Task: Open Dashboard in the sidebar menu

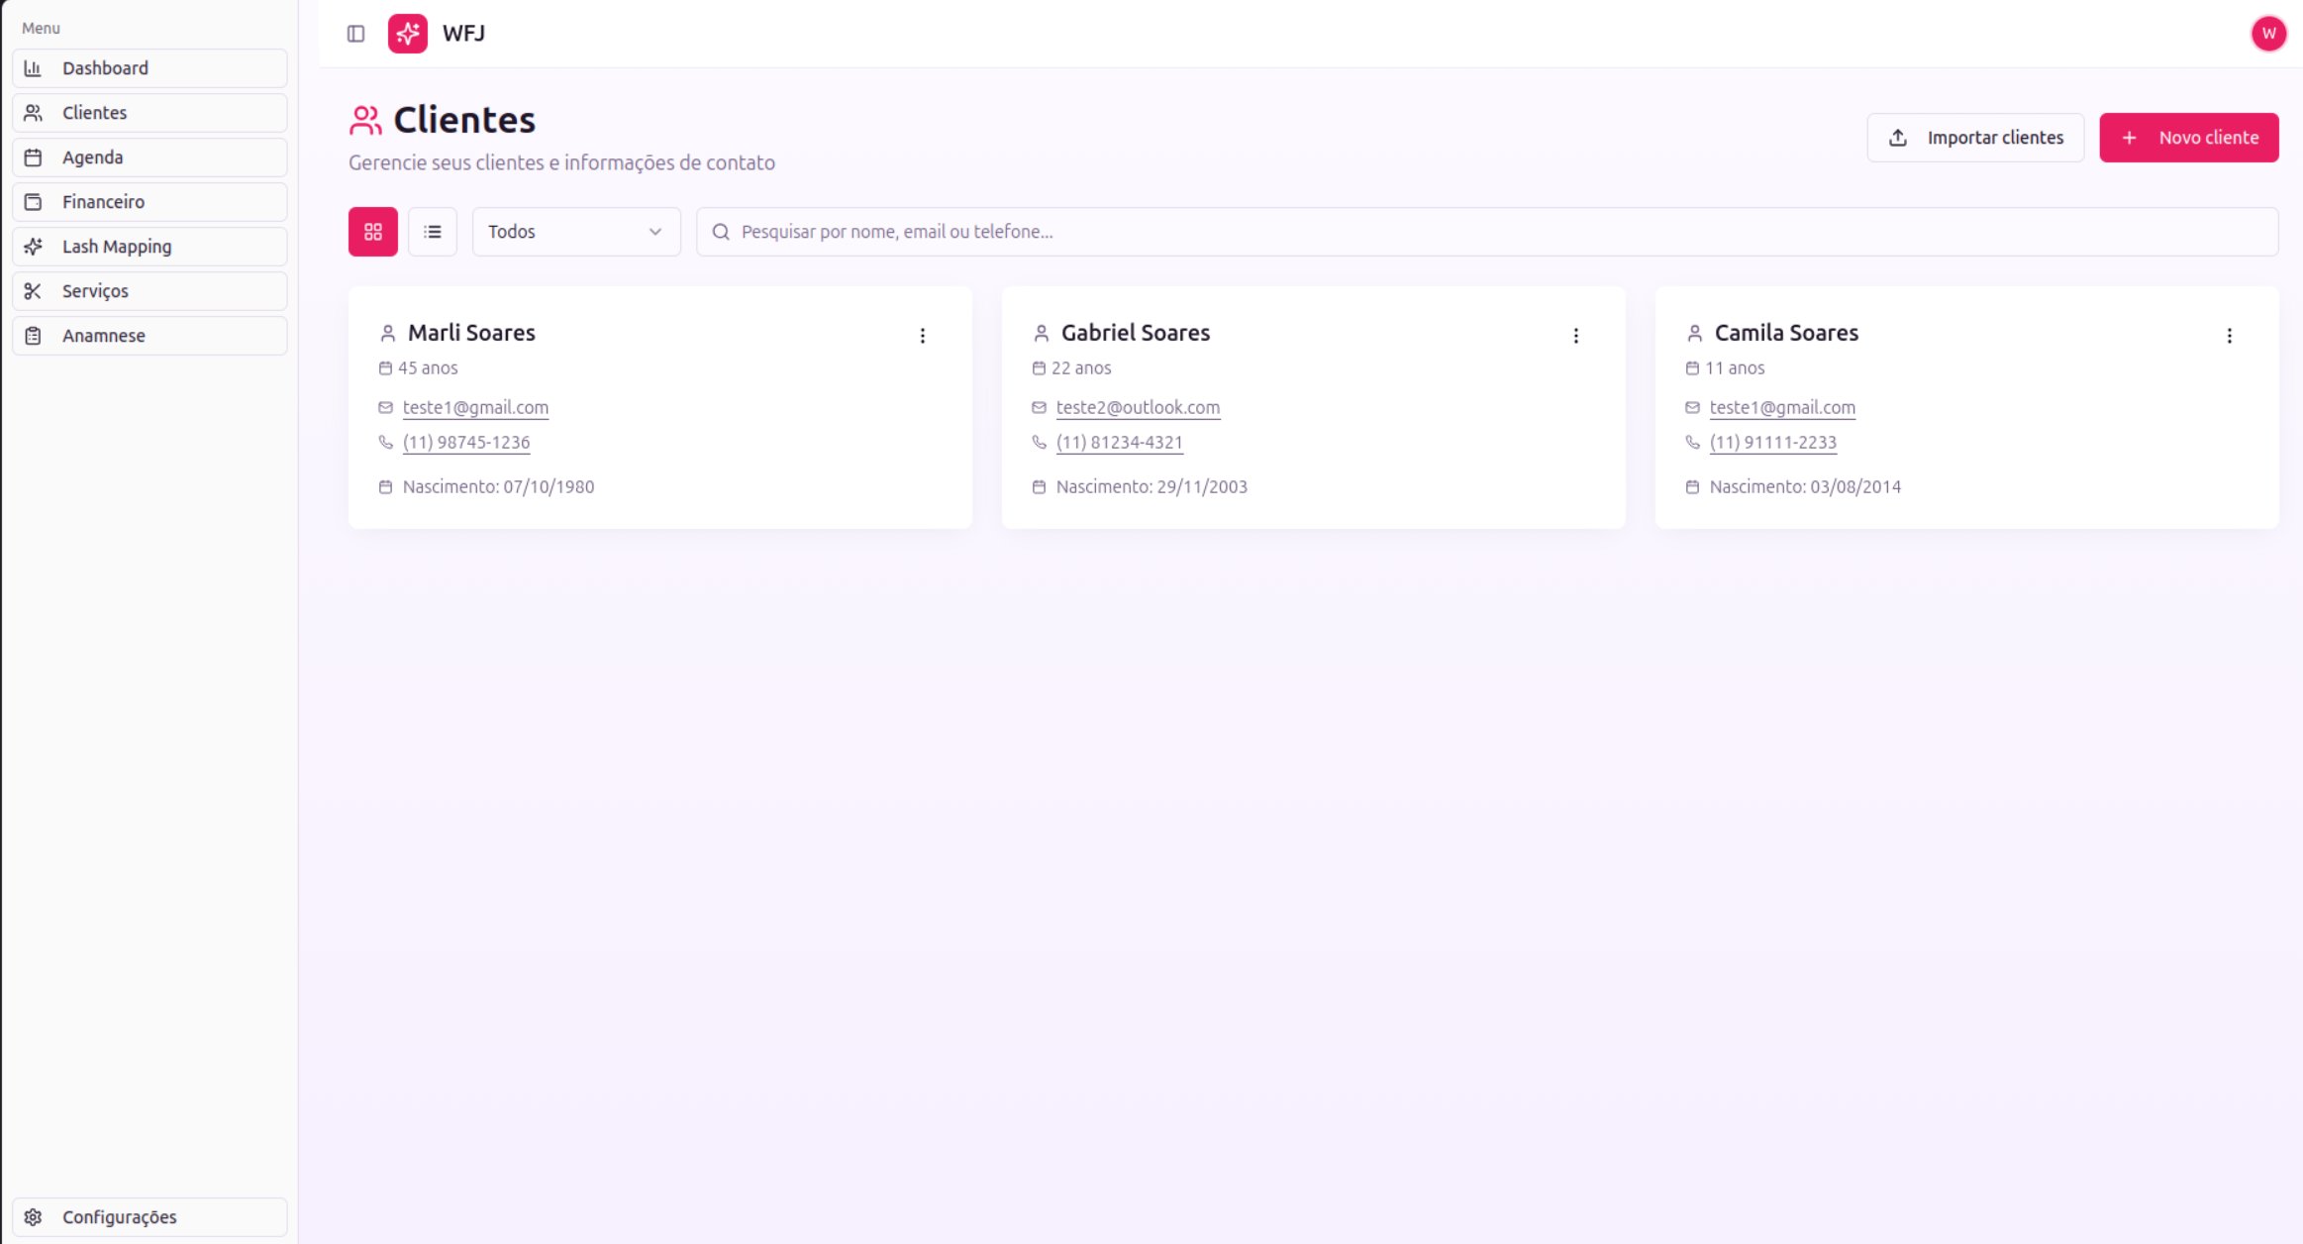Action: [150, 68]
